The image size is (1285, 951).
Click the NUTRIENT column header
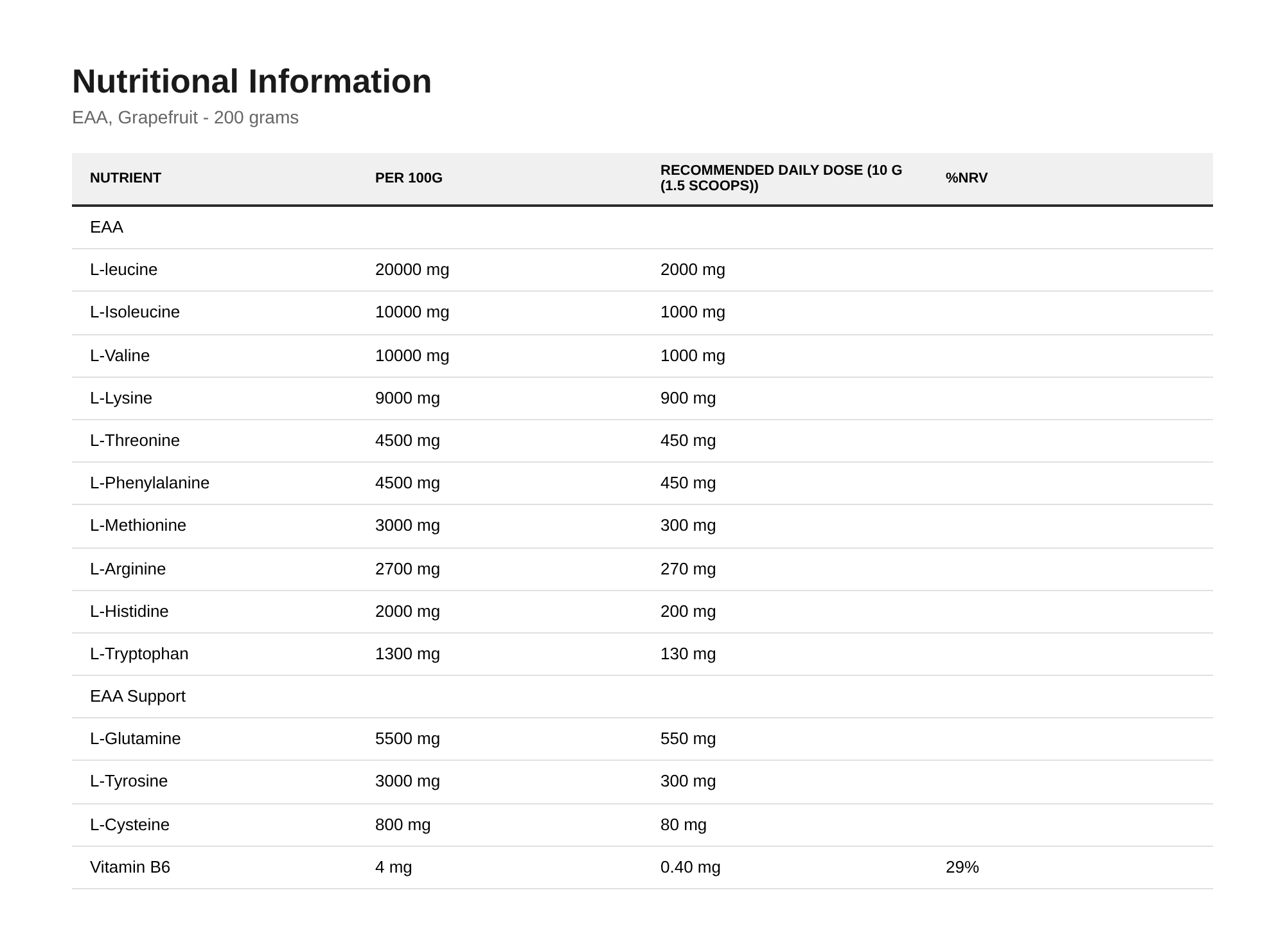[x=125, y=178]
